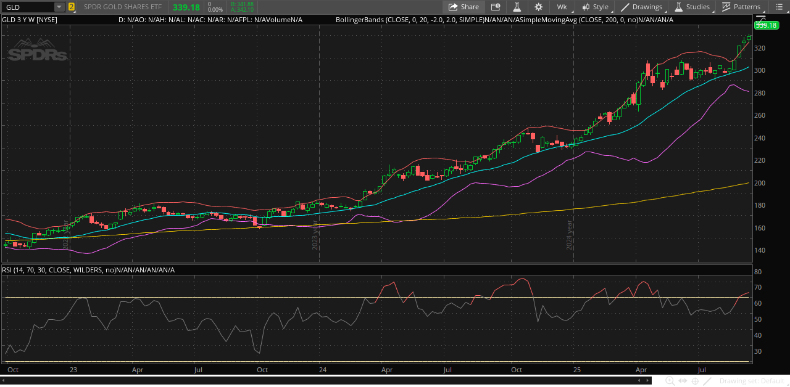Click the crosshair pointer icon at bottom

coord(695,381)
